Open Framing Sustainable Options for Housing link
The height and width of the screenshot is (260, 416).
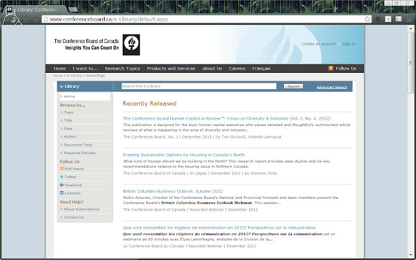[x=184, y=155]
